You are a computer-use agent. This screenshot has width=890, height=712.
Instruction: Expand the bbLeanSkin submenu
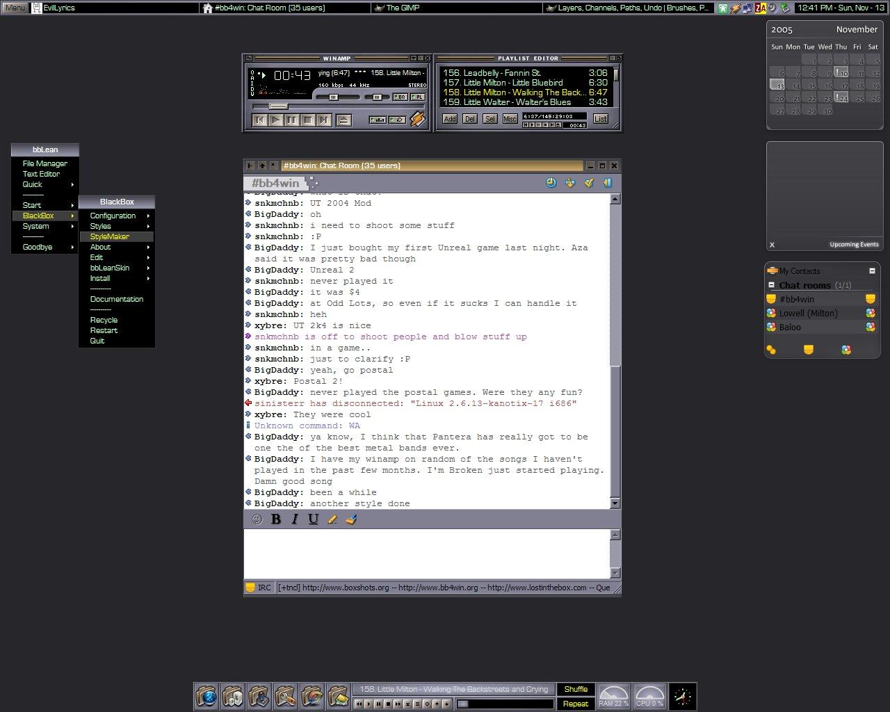(x=117, y=268)
